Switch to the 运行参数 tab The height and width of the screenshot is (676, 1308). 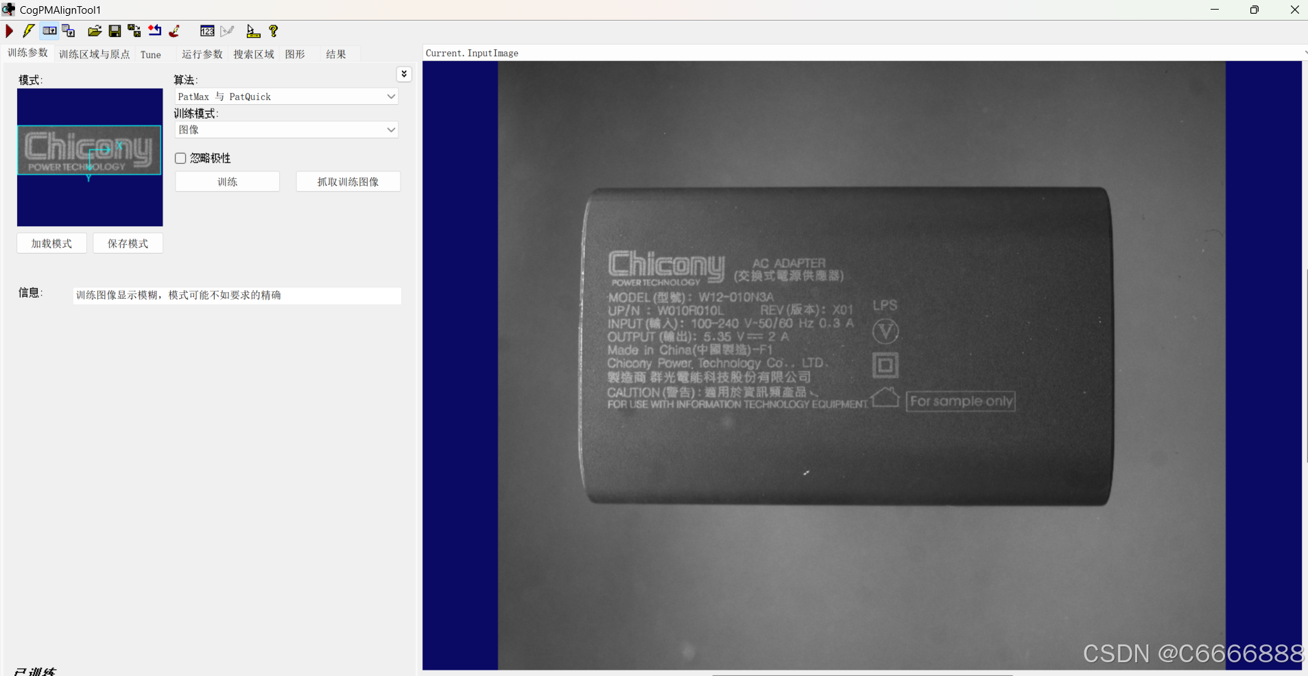pyautogui.click(x=202, y=54)
